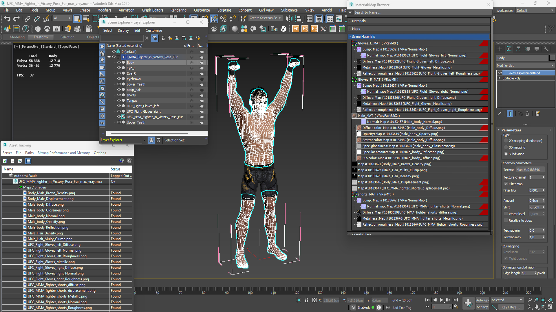The width and height of the screenshot is (556, 312).
Task: Toggle the Angle Snap icon
Action: coord(214,19)
